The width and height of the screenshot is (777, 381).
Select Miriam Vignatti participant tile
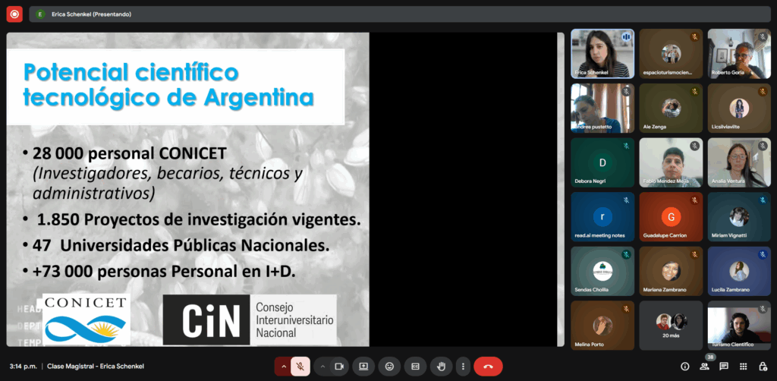739,216
